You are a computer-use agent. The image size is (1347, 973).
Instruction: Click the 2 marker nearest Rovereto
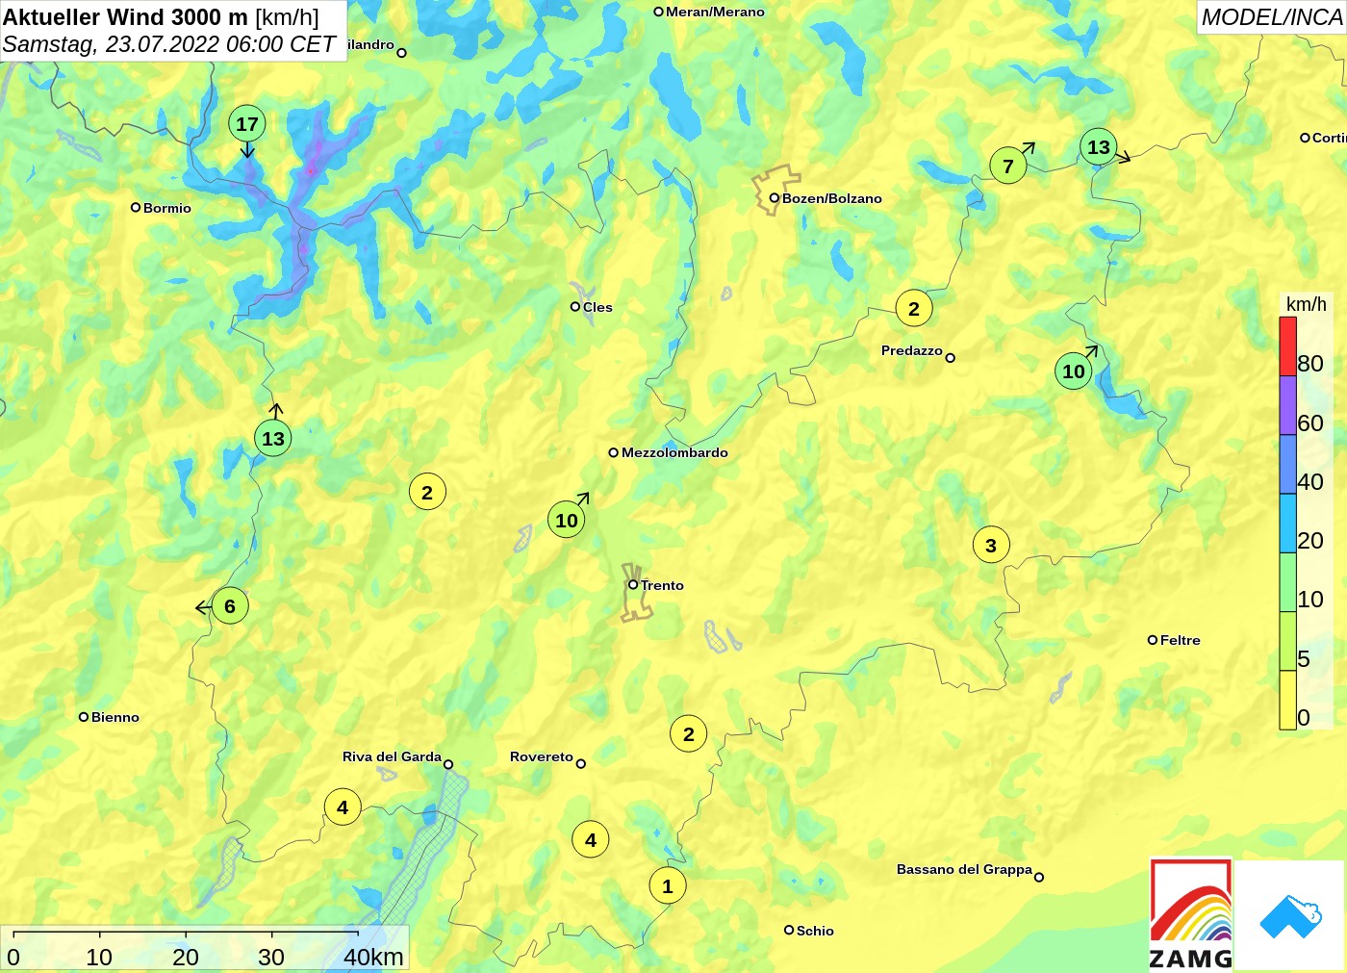tap(689, 734)
